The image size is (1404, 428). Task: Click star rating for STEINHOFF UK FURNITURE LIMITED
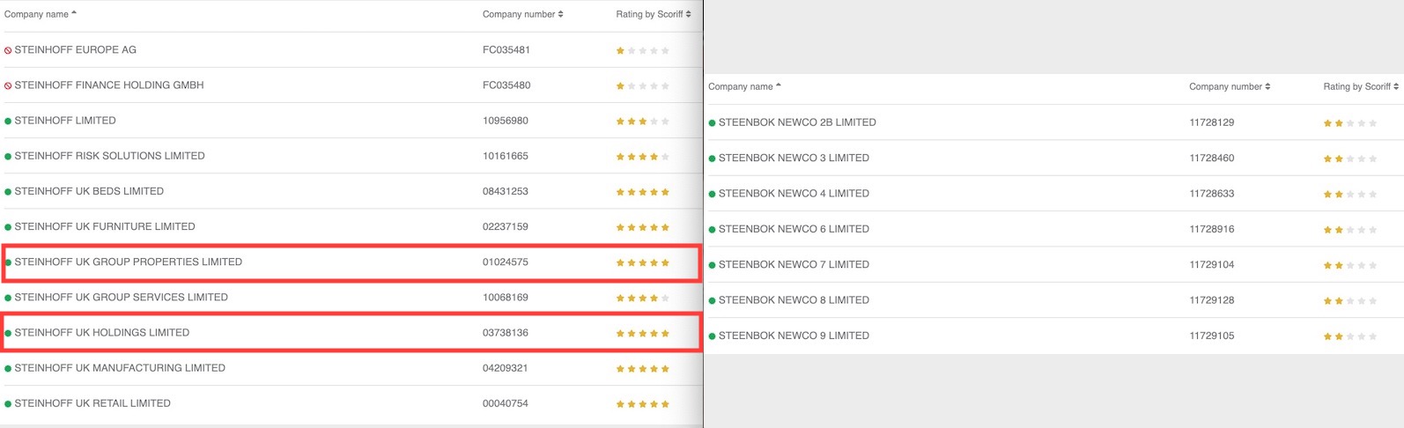click(x=642, y=227)
